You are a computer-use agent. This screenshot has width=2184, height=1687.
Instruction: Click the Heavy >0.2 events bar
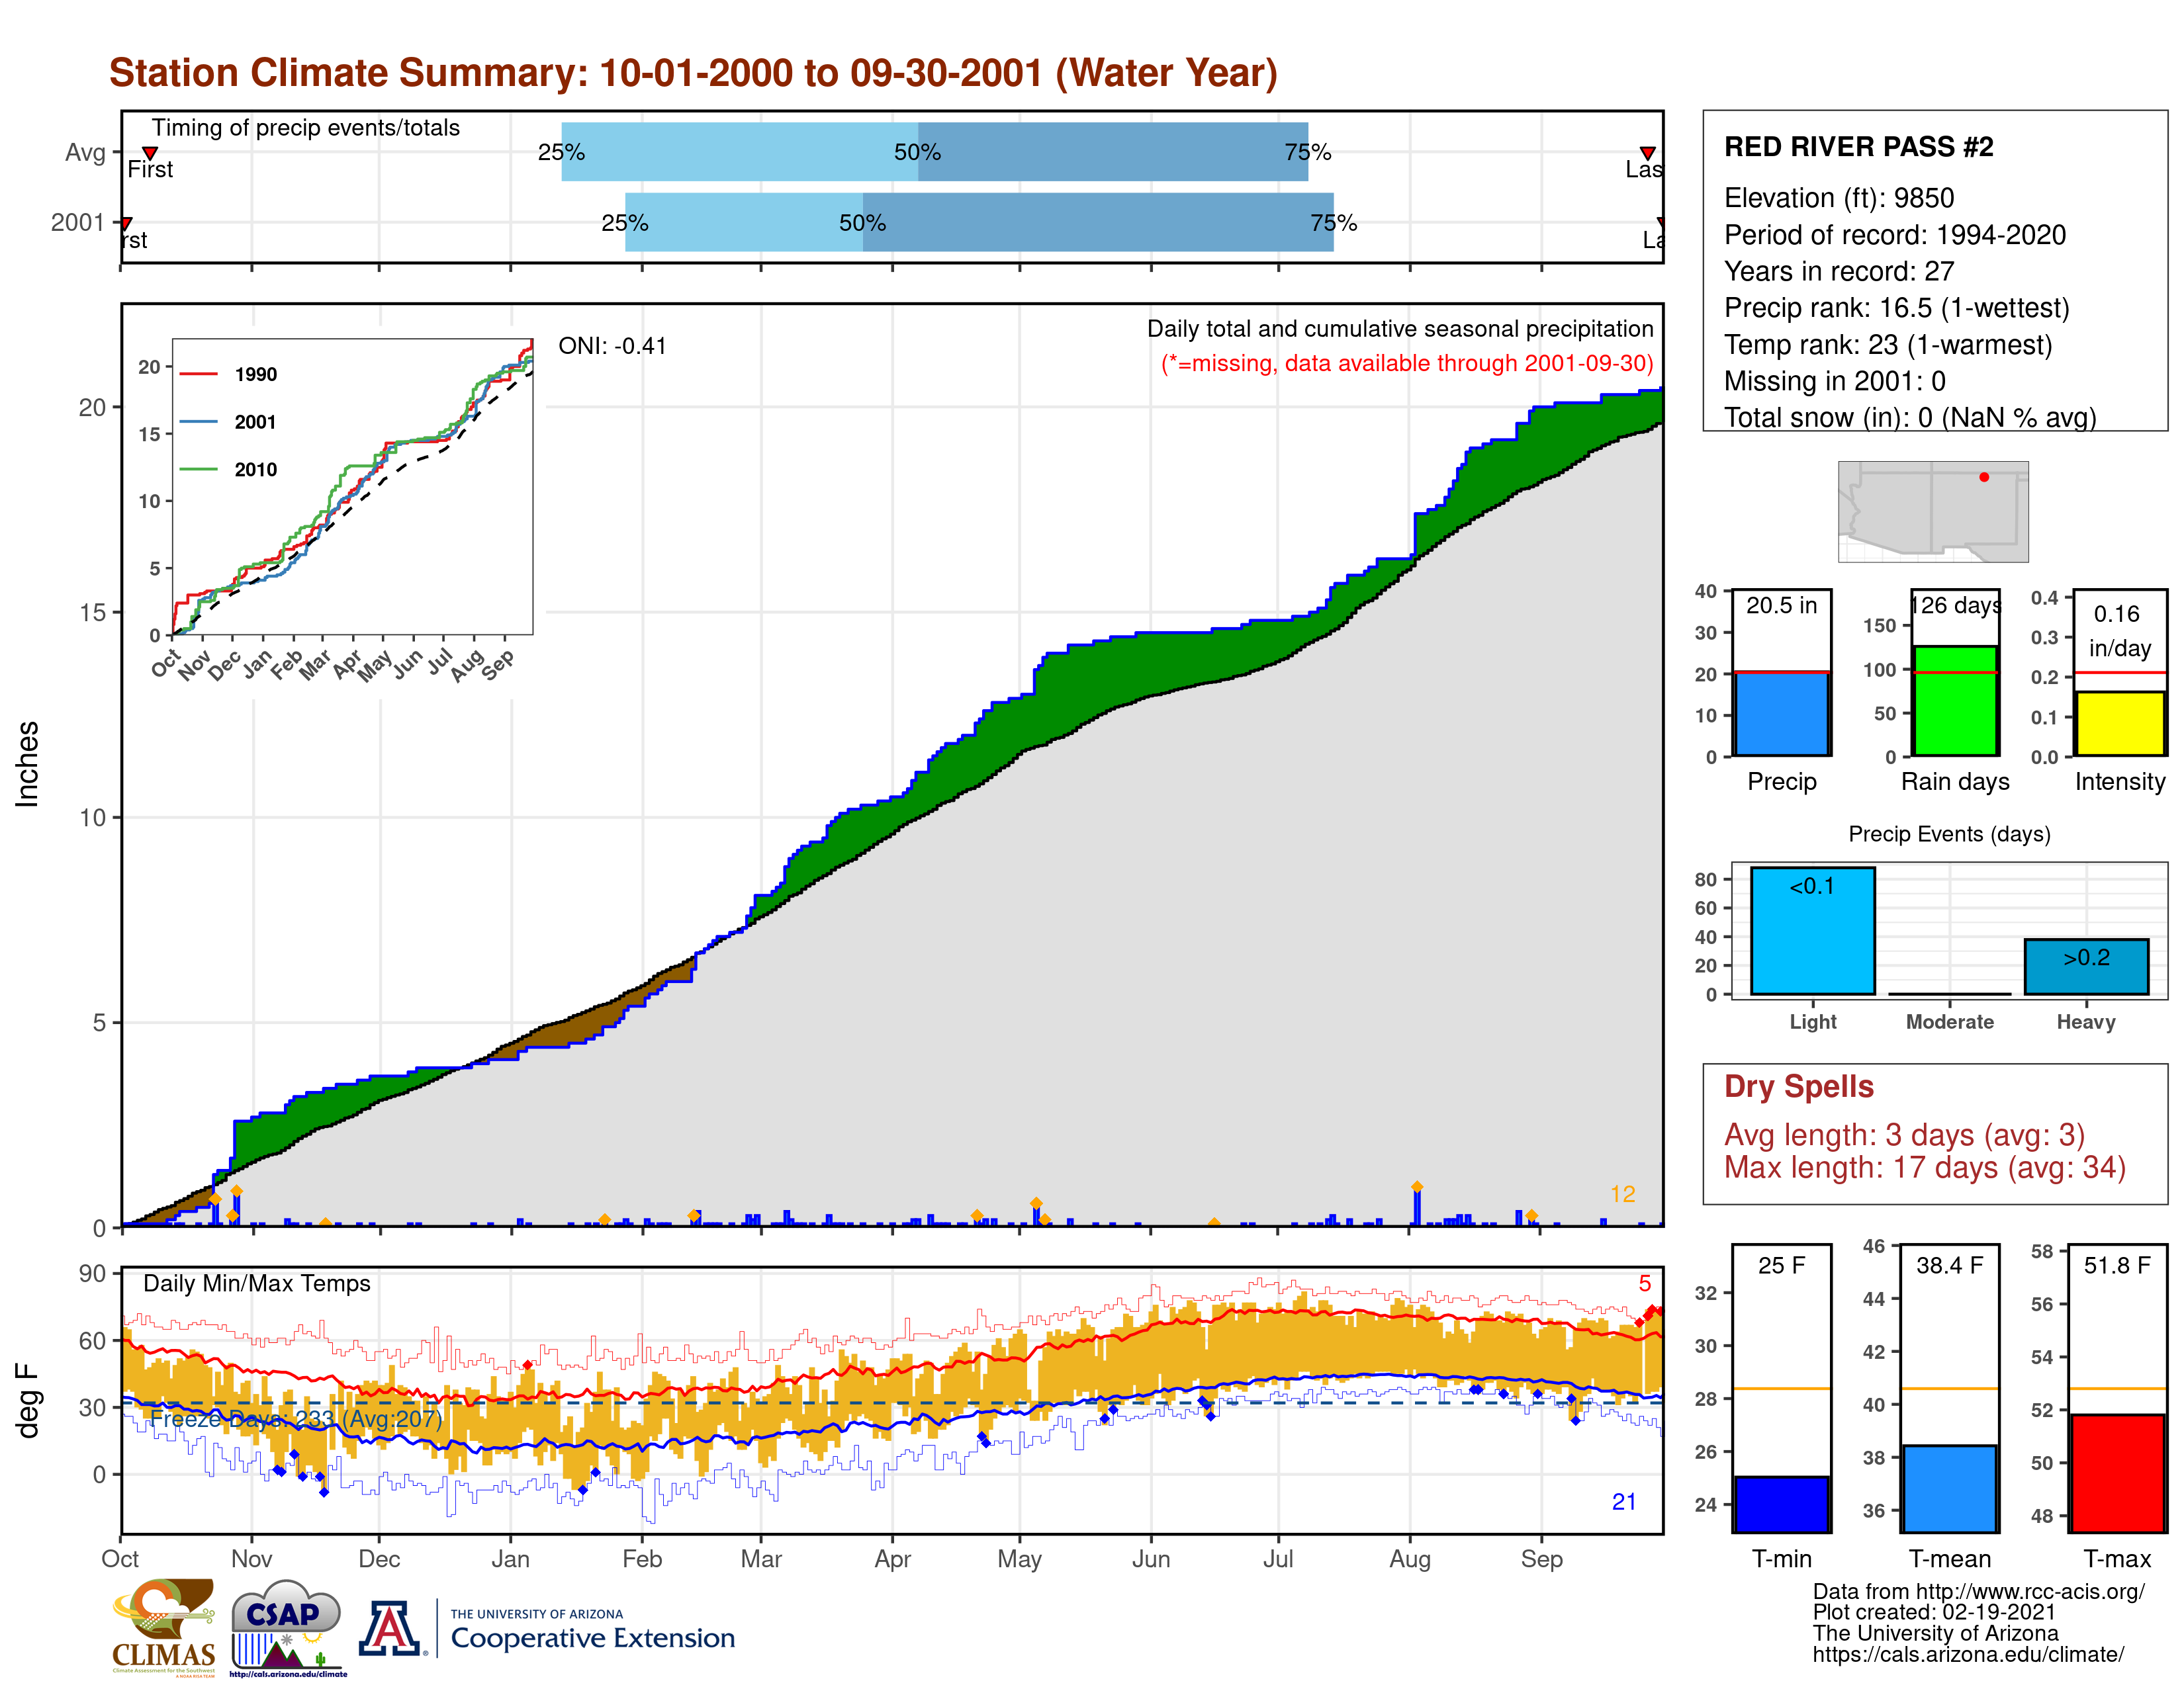coord(2086,967)
